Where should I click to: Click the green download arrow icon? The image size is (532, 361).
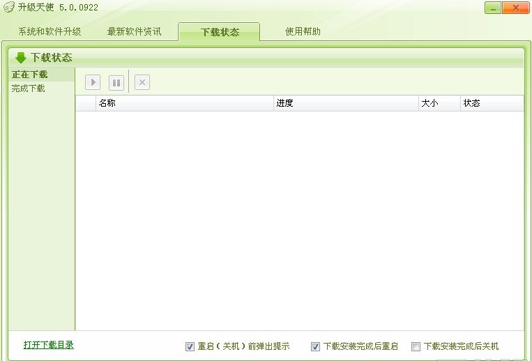[x=21, y=58]
